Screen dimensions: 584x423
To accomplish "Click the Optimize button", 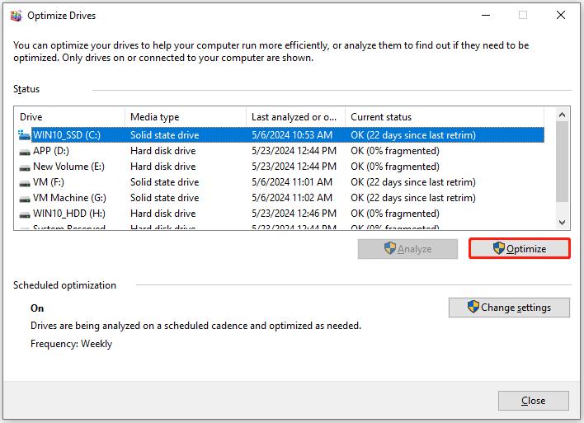I will click(520, 248).
